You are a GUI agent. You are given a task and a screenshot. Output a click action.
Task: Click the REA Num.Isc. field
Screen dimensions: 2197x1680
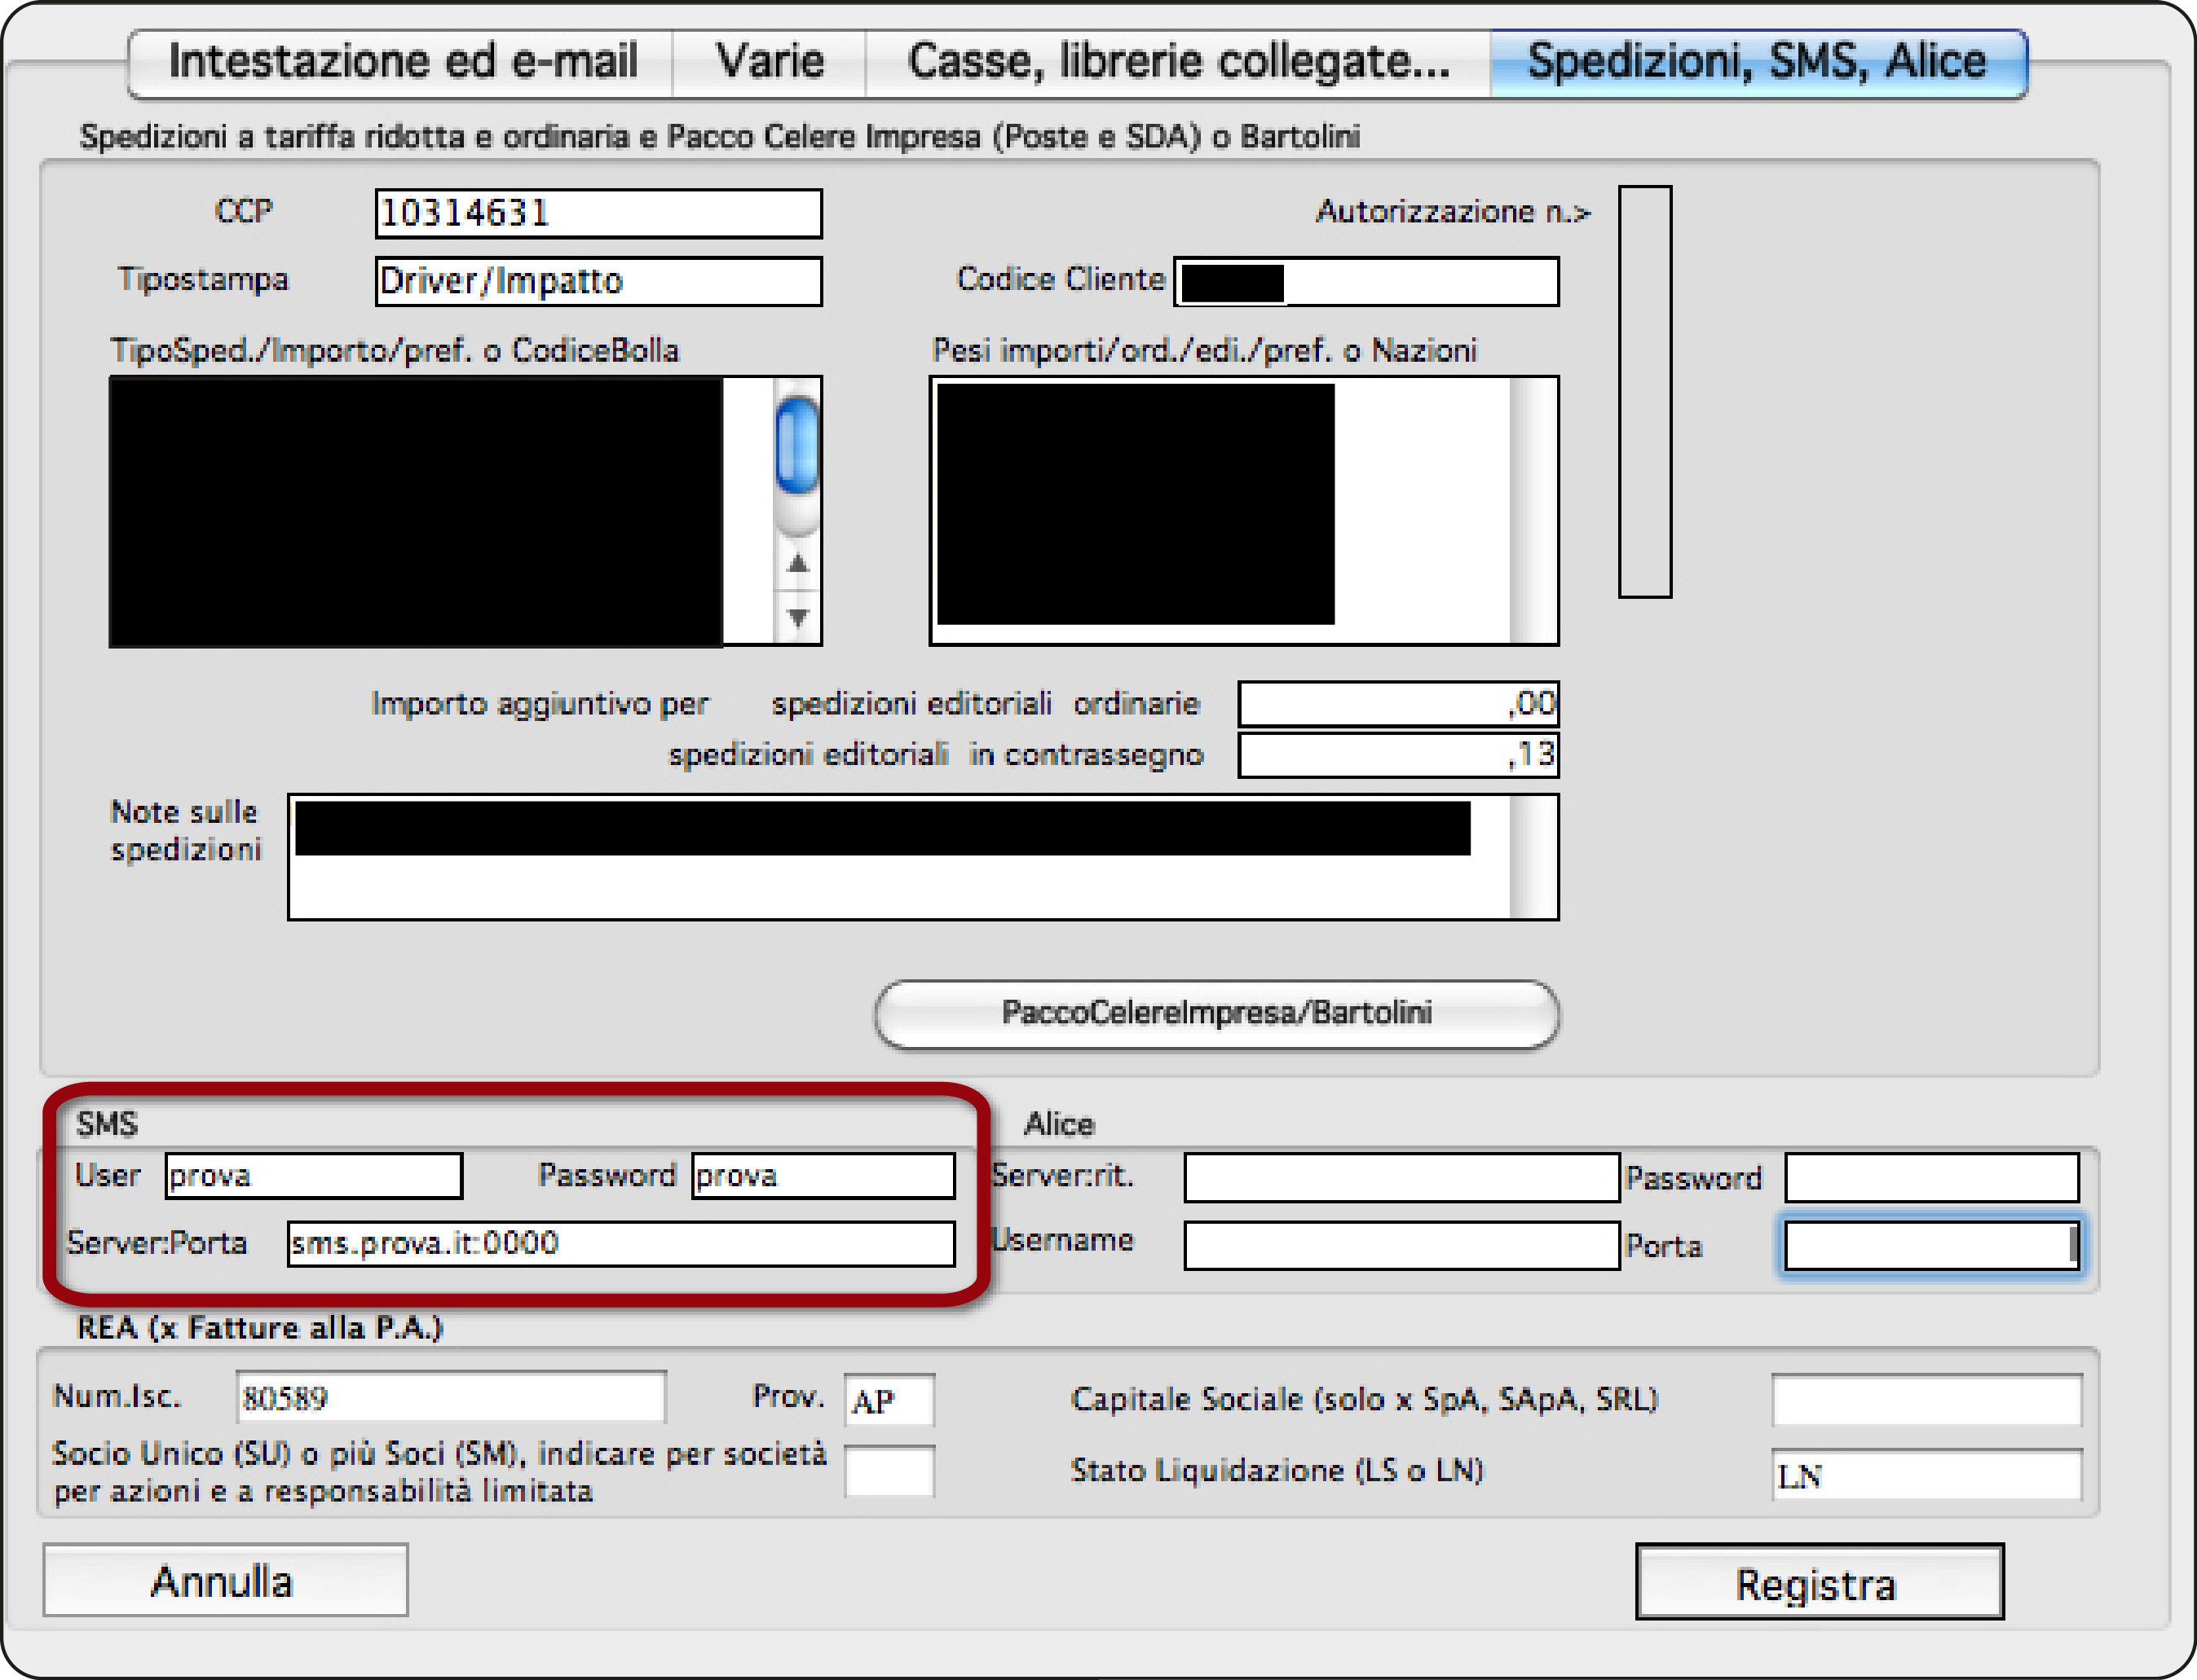pyautogui.click(x=451, y=1397)
